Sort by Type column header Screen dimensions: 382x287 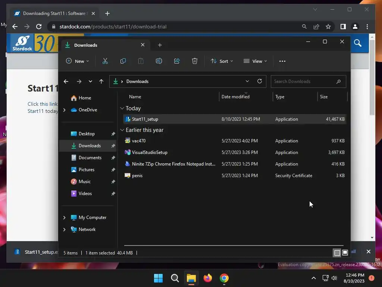(280, 97)
